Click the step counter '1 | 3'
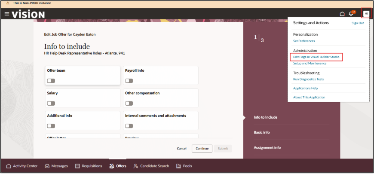Screen dimensions: 374x174 click(x=259, y=38)
